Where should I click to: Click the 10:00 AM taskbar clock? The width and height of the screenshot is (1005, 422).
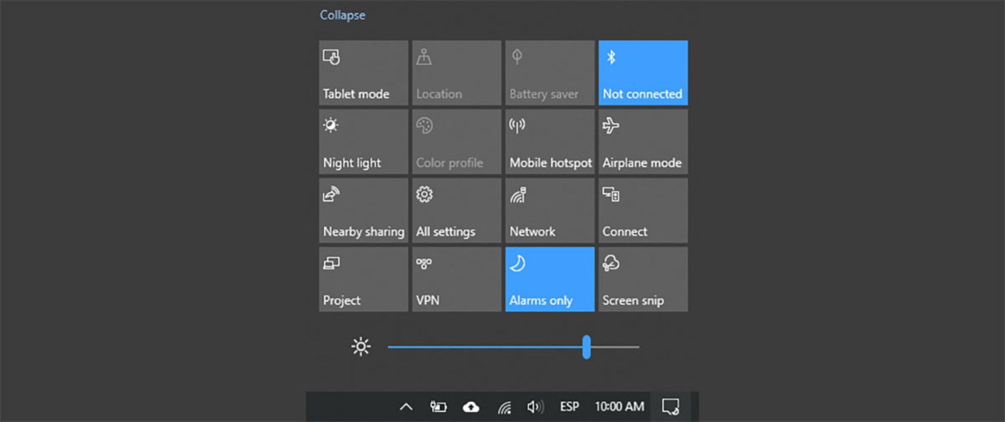pyautogui.click(x=619, y=407)
